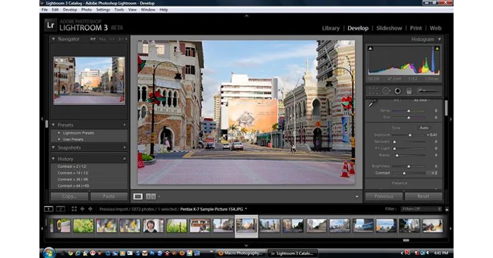Click the Contrast slider handle
Image resolution: width=493 pixels, height=258 pixels.
coord(404,173)
